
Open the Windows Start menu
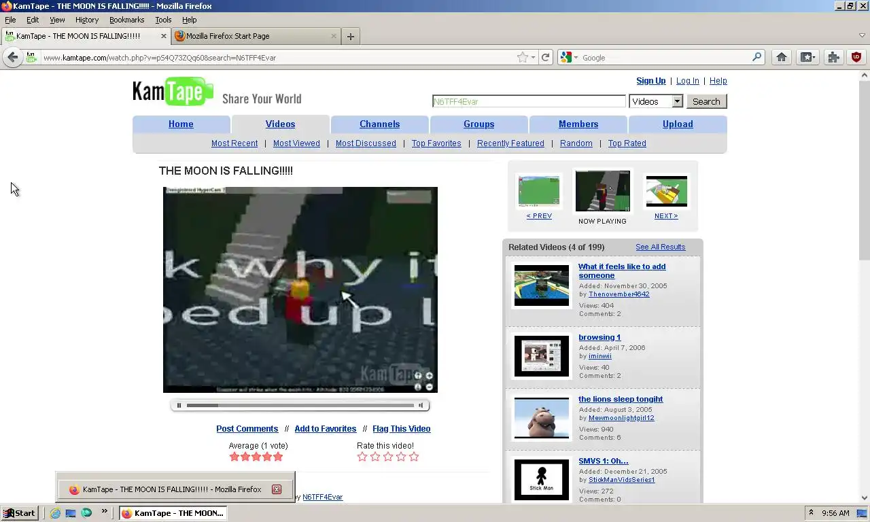[x=19, y=513]
